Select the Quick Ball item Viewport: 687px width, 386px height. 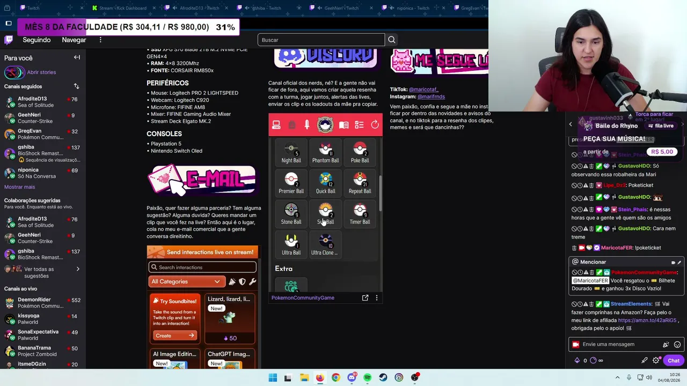[x=325, y=183]
